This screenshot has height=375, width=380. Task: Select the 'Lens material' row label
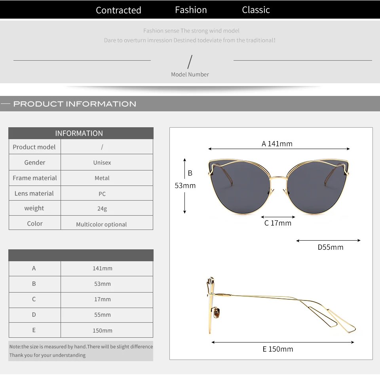click(34, 193)
